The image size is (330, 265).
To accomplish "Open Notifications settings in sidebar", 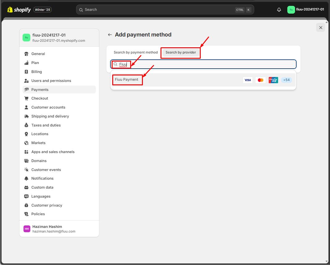I will click(59, 178).
